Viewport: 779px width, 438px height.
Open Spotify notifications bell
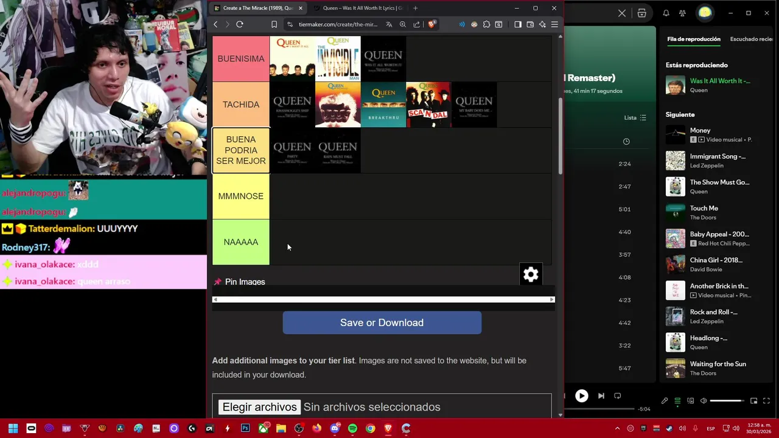point(666,13)
